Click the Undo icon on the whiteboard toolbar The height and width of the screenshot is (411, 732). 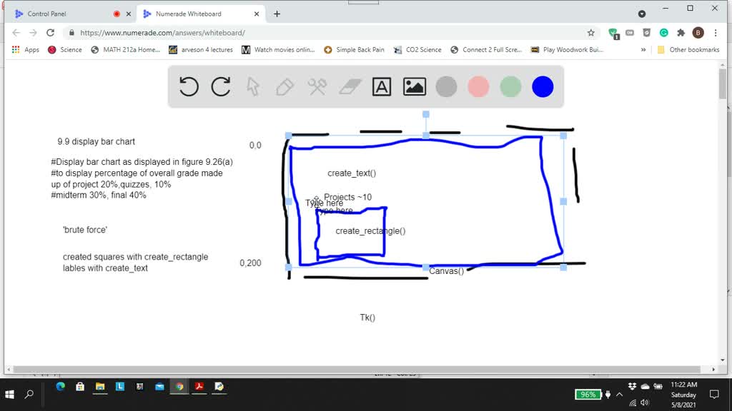click(187, 86)
